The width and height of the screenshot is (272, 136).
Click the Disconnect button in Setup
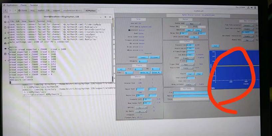coord(154,57)
